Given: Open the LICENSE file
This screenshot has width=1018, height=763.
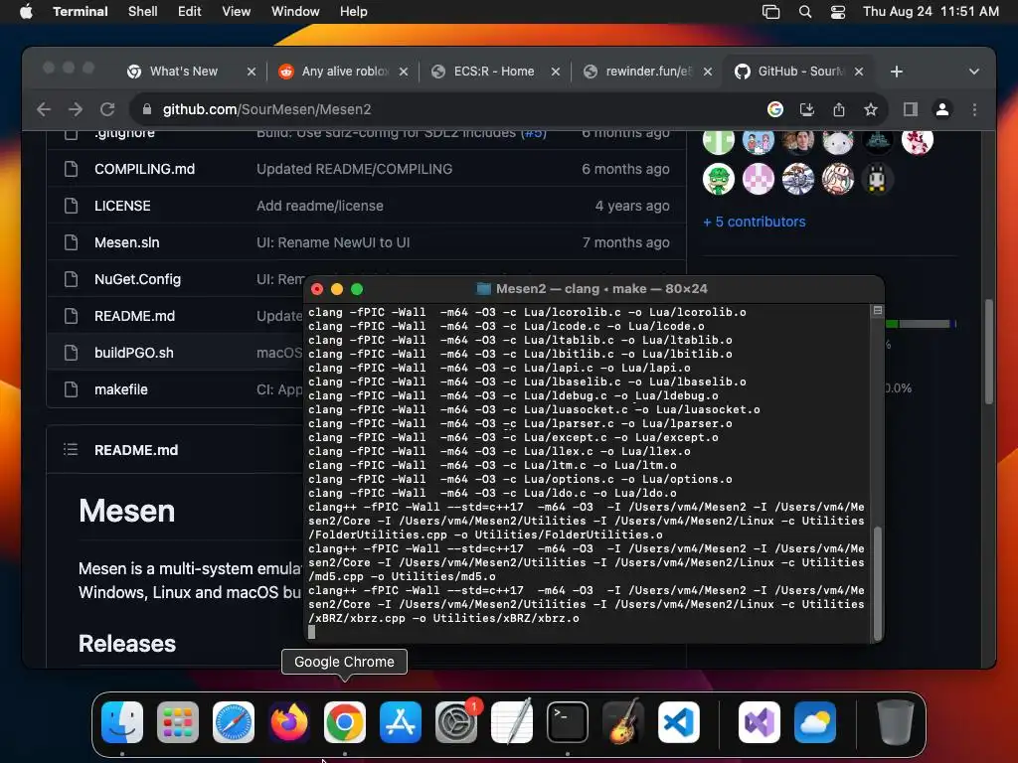Looking at the screenshot, I should tap(122, 206).
